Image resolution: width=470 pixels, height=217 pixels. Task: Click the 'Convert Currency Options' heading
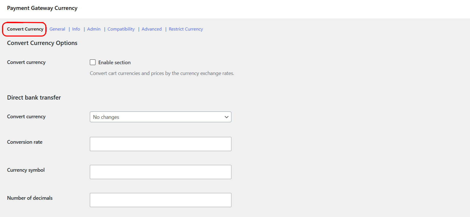tap(42, 43)
